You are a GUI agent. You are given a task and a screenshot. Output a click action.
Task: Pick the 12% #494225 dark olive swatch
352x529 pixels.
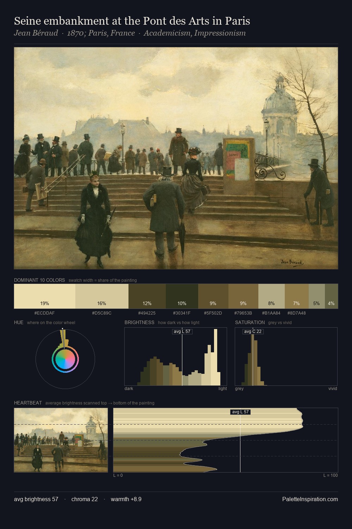pos(147,296)
